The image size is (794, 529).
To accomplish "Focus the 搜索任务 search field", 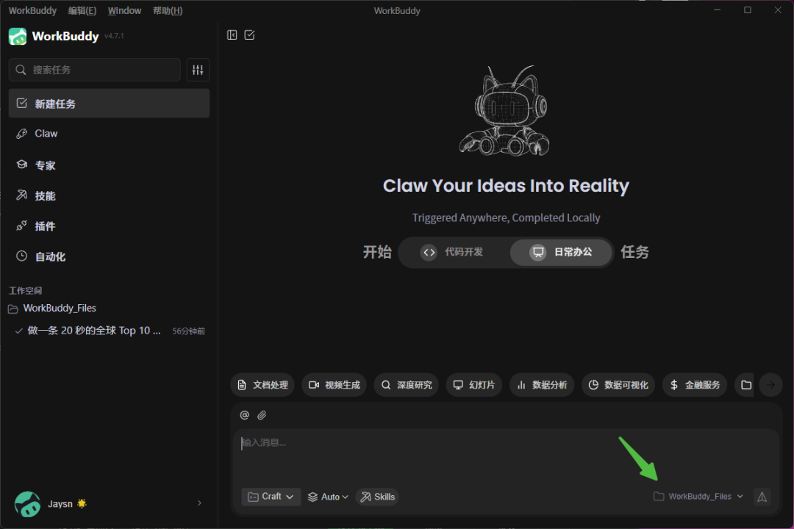I will coord(95,70).
